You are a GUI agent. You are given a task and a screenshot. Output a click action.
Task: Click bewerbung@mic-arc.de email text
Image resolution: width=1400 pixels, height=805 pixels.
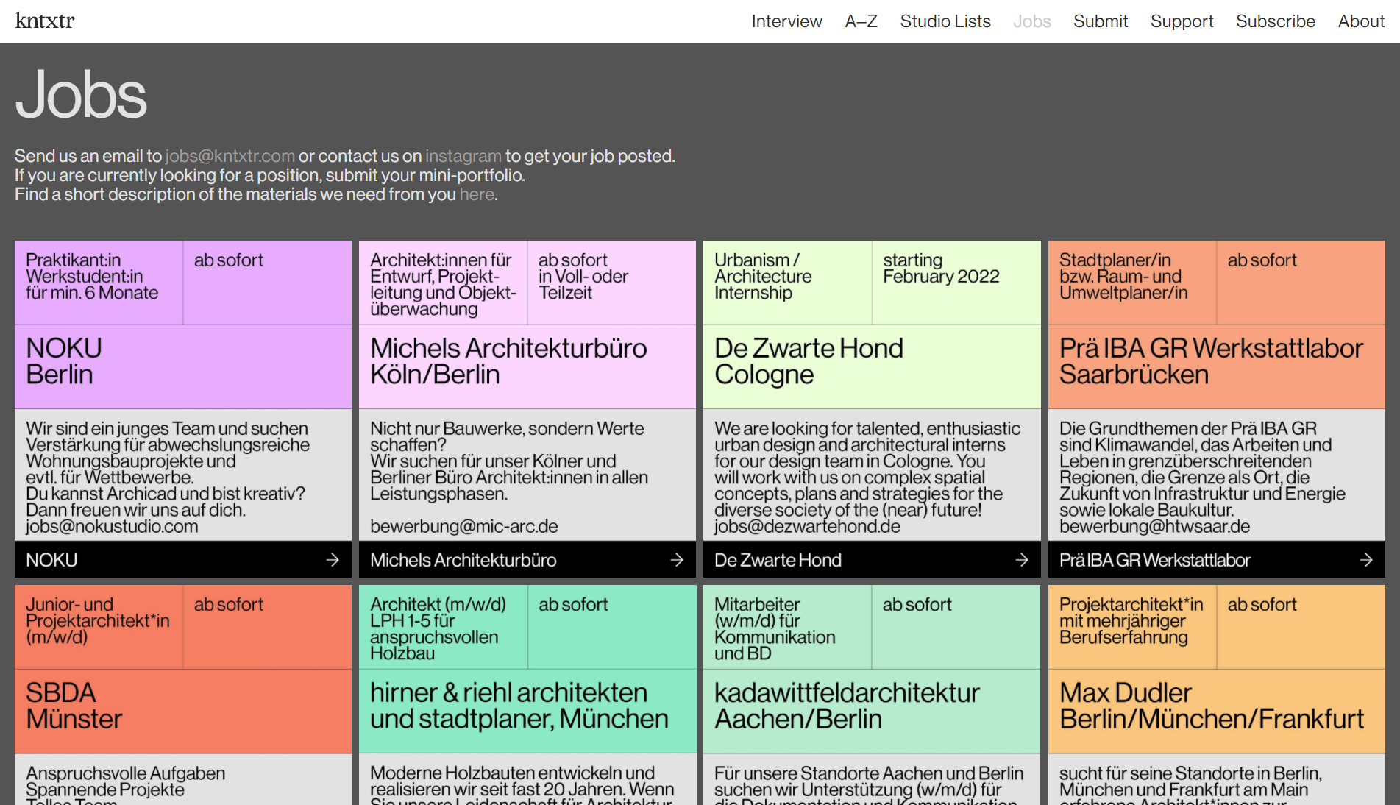463,526
